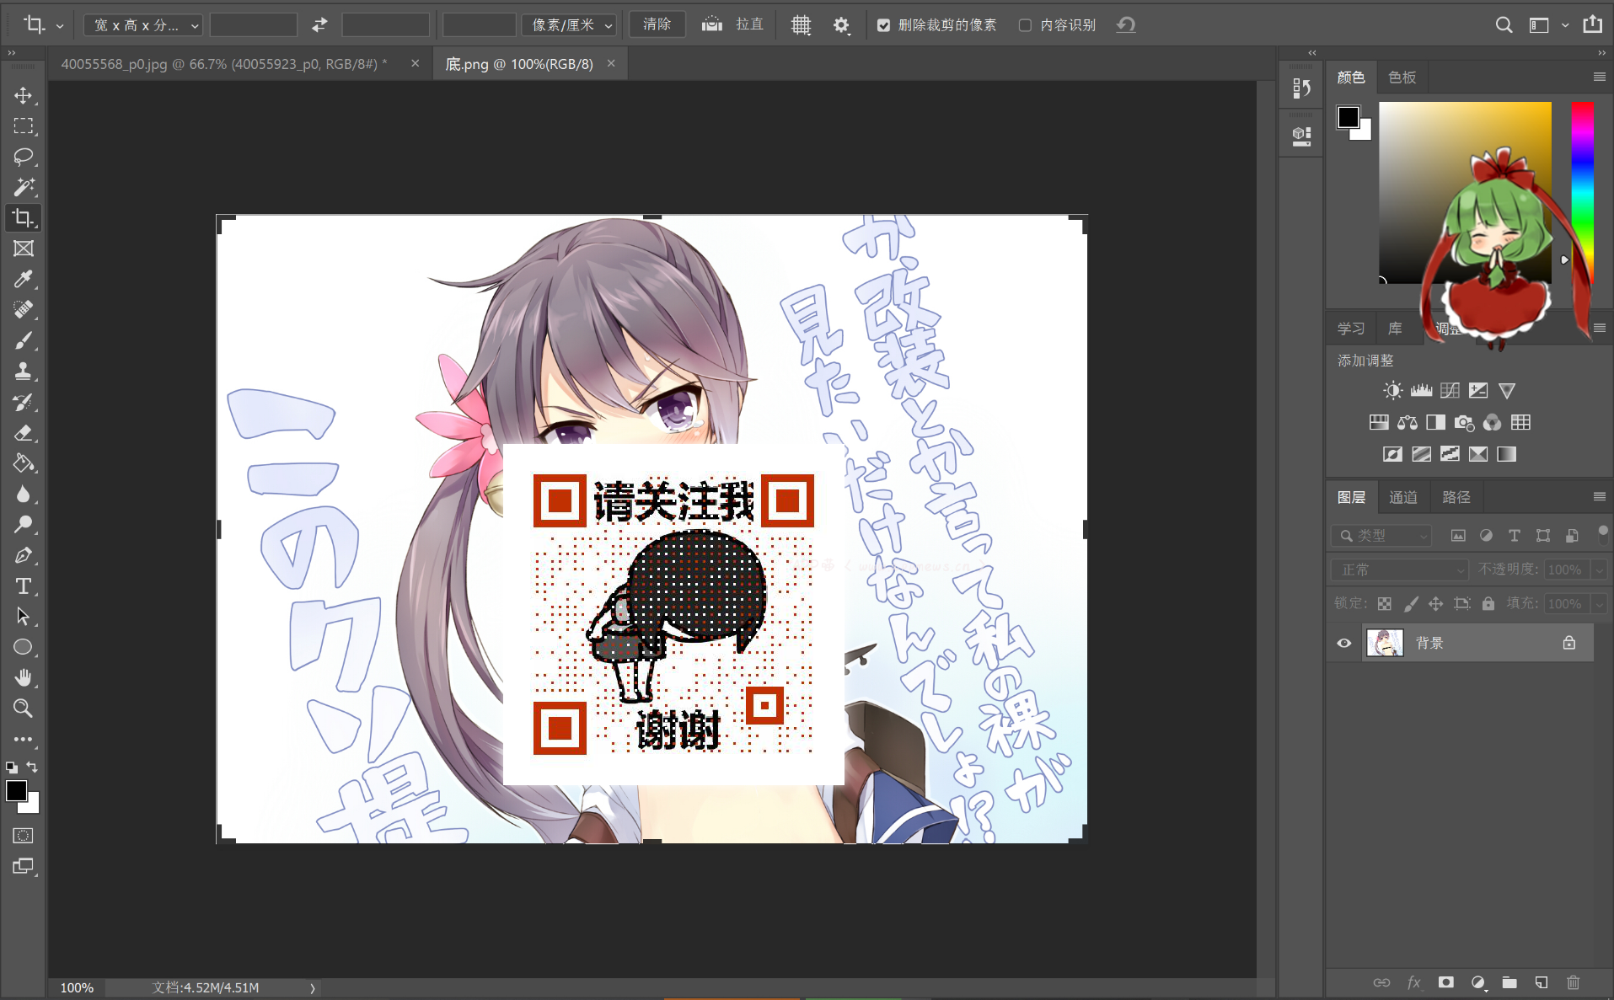Viewport: 1614px width, 1000px height.
Task: Switch to the 学习 learn tab
Action: [1351, 329]
